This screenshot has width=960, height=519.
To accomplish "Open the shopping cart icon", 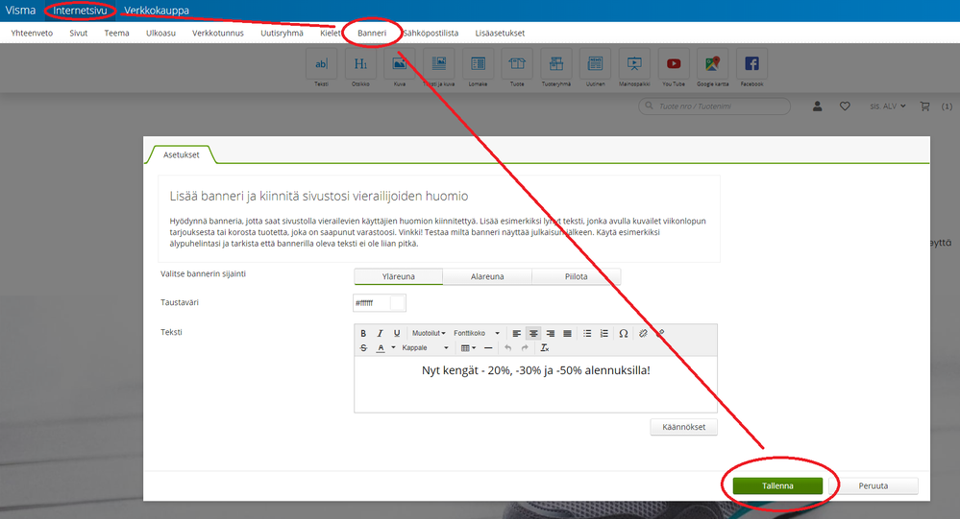I will click(925, 106).
